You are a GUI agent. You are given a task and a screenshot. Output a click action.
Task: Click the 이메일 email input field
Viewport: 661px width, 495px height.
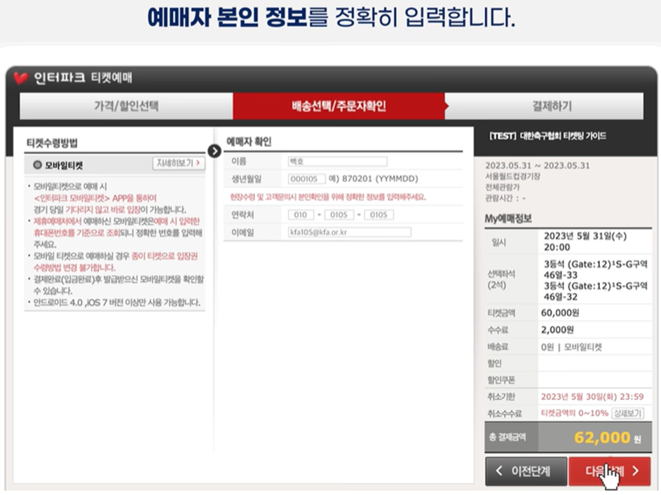coord(350,232)
